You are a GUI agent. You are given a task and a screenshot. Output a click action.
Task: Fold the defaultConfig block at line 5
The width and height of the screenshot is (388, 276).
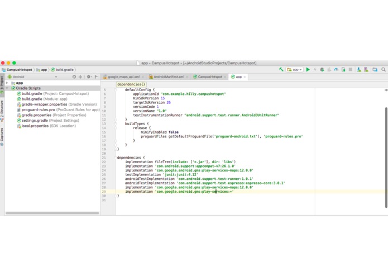coord(116,90)
